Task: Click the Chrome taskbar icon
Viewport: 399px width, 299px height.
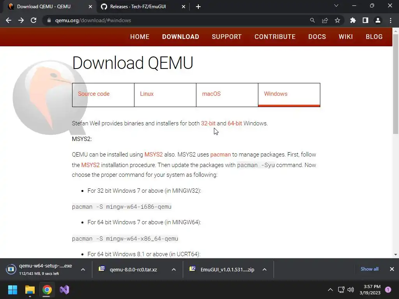Action: [x=47, y=290]
